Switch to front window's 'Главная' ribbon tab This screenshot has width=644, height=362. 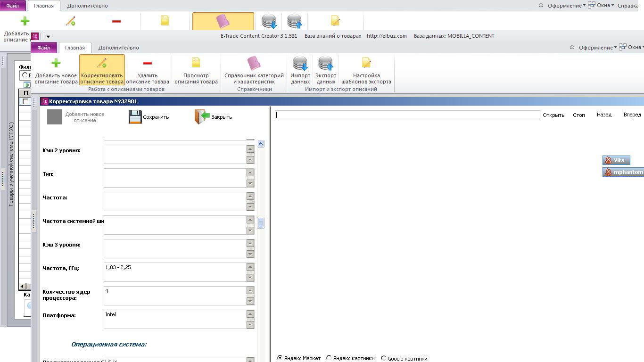[x=75, y=47]
